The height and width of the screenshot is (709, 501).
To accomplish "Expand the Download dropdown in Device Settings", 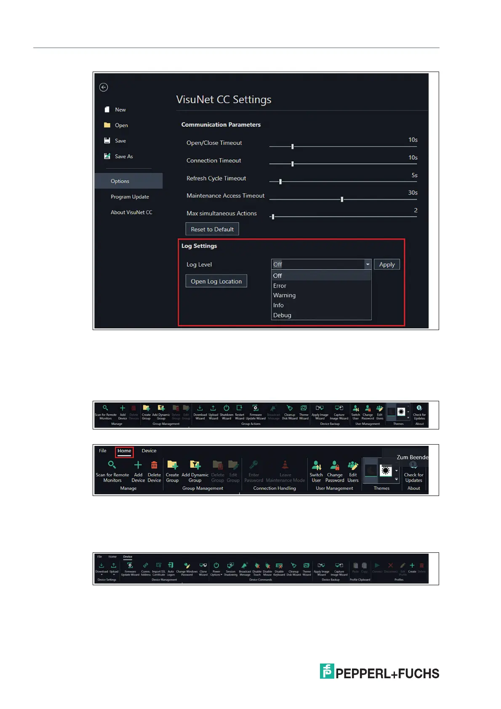I will pos(101,574).
